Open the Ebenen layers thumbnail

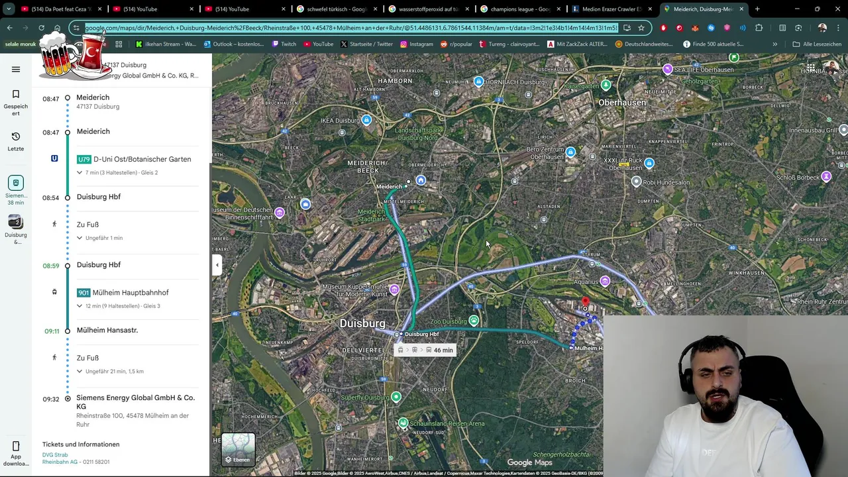(238, 449)
